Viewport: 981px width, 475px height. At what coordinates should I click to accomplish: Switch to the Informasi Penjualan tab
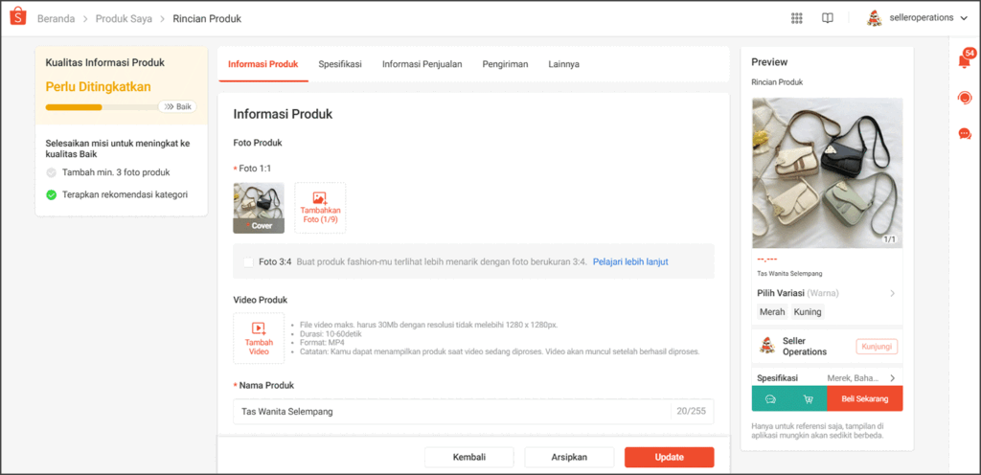coord(422,64)
